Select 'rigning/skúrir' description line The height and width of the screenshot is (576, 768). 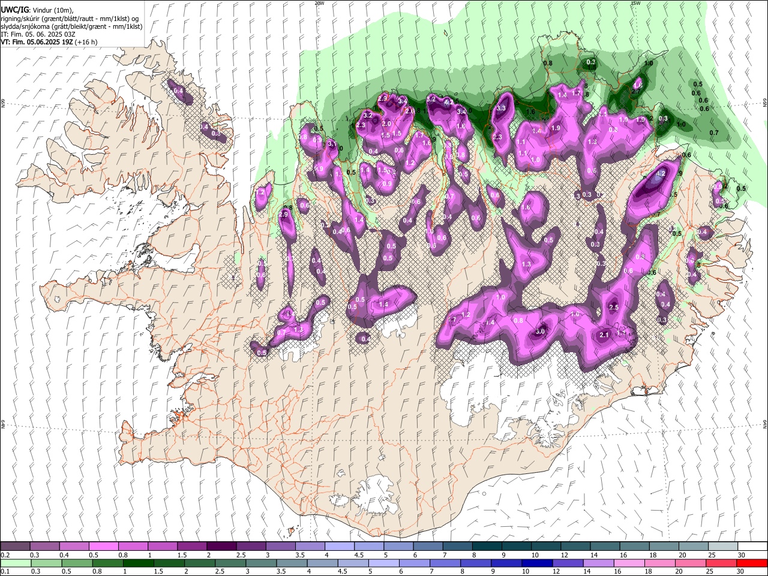tap(70, 19)
